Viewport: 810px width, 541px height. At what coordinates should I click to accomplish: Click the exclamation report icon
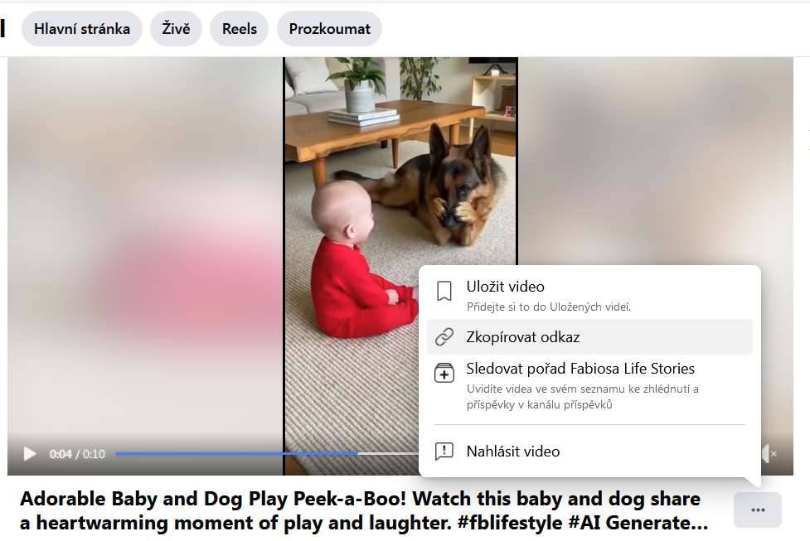(444, 452)
